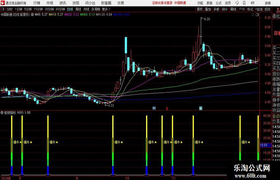Open the 问小达 menu
Image resolution: width=280 pixels, height=180 pixels.
[90, 3]
